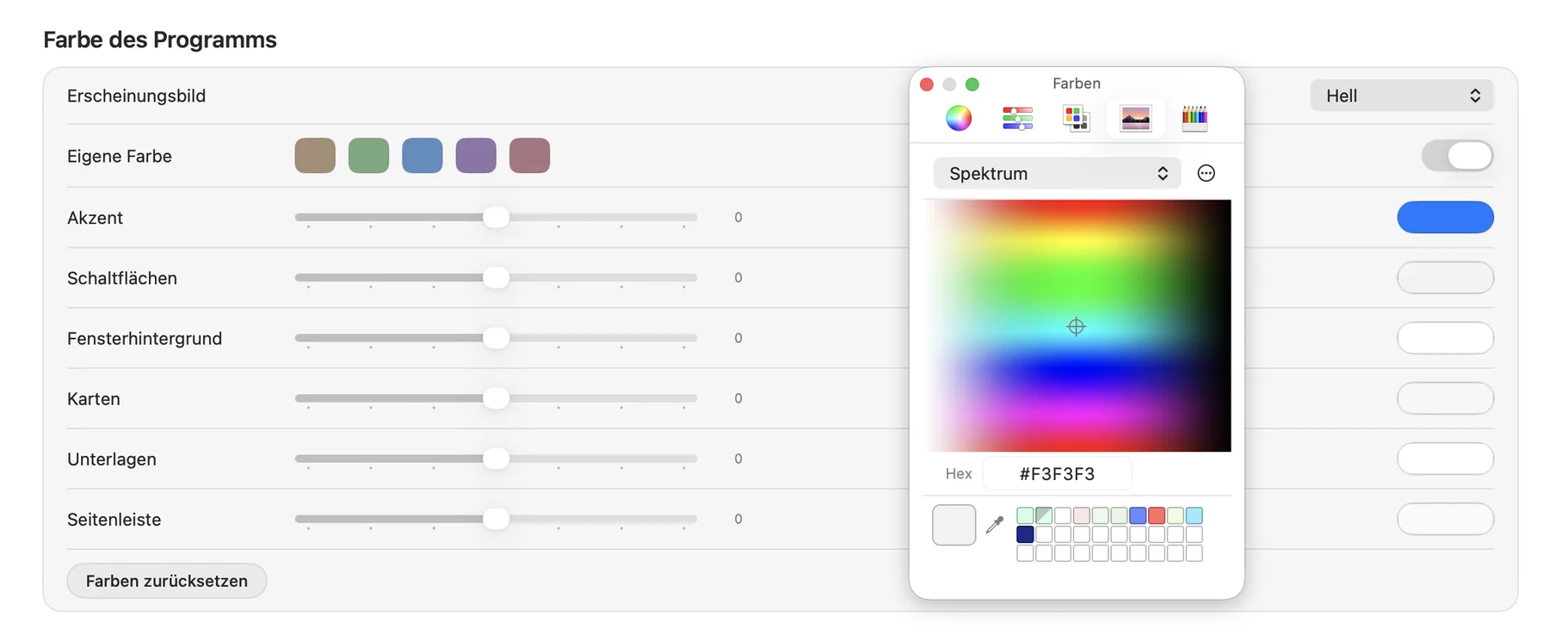1549x641 pixels.
Task: Select the rose preset color swatch
Action: pos(529,156)
